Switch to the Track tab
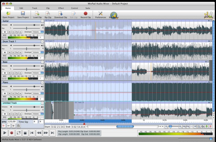Screen dimensions: 216x142 click(35, 8)
